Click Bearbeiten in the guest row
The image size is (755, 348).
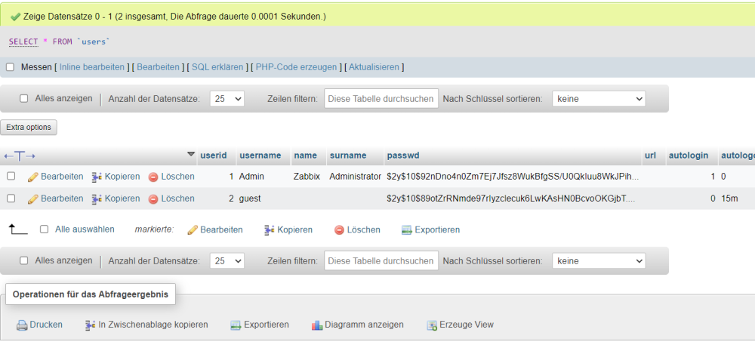(62, 199)
